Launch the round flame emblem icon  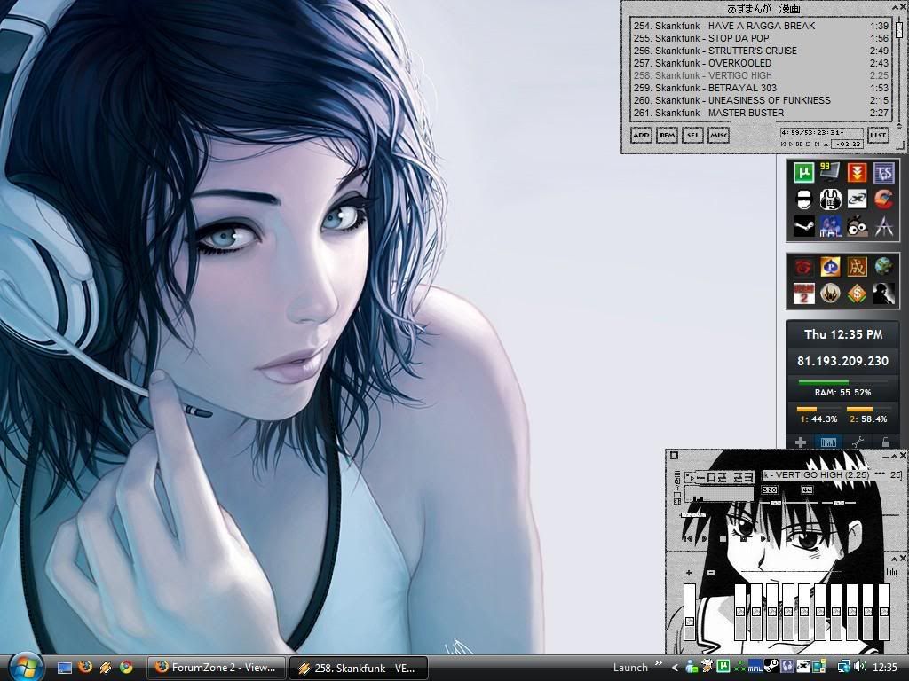(x=830, y=294)
